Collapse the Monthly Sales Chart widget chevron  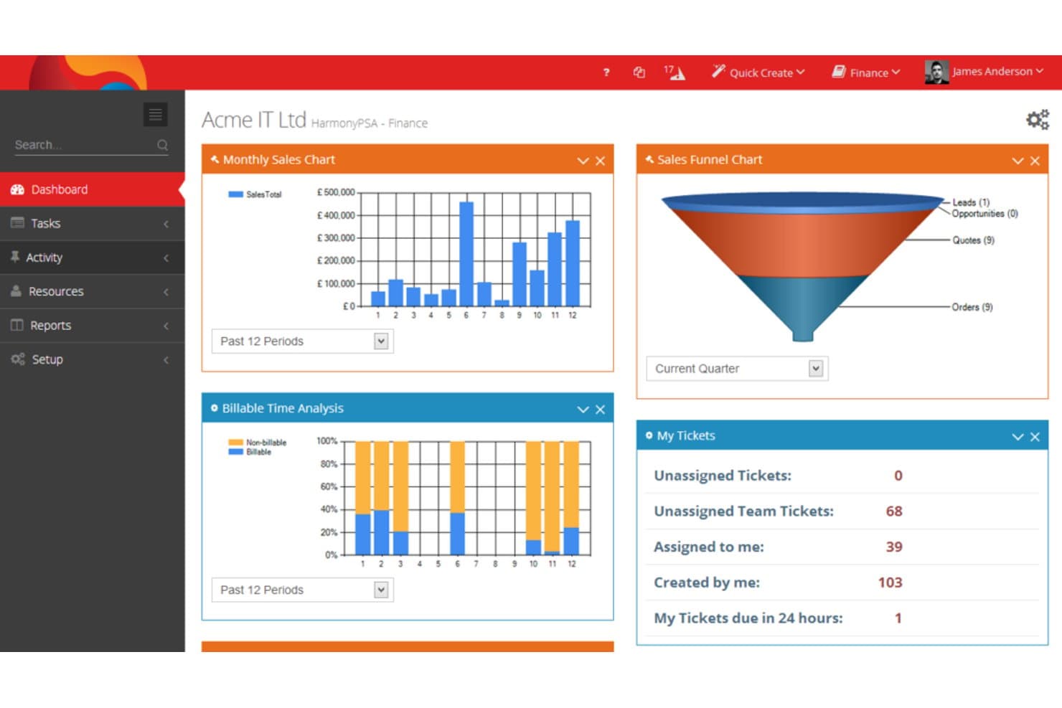[583, 161]
